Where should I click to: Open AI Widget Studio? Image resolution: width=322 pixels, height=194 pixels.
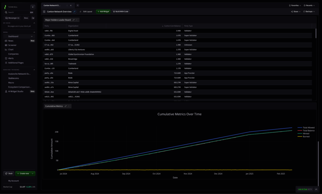[16, 91]
